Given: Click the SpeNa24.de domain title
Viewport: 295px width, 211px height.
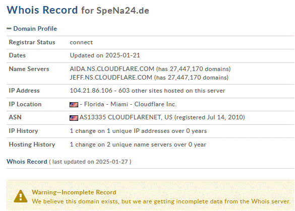Looking at the screenshot, I should (123, 11).
